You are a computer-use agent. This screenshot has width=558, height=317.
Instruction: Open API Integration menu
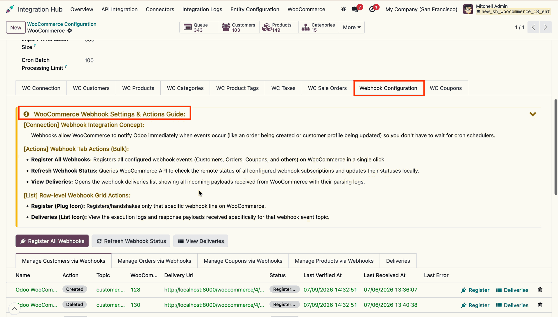coord(119,9)
